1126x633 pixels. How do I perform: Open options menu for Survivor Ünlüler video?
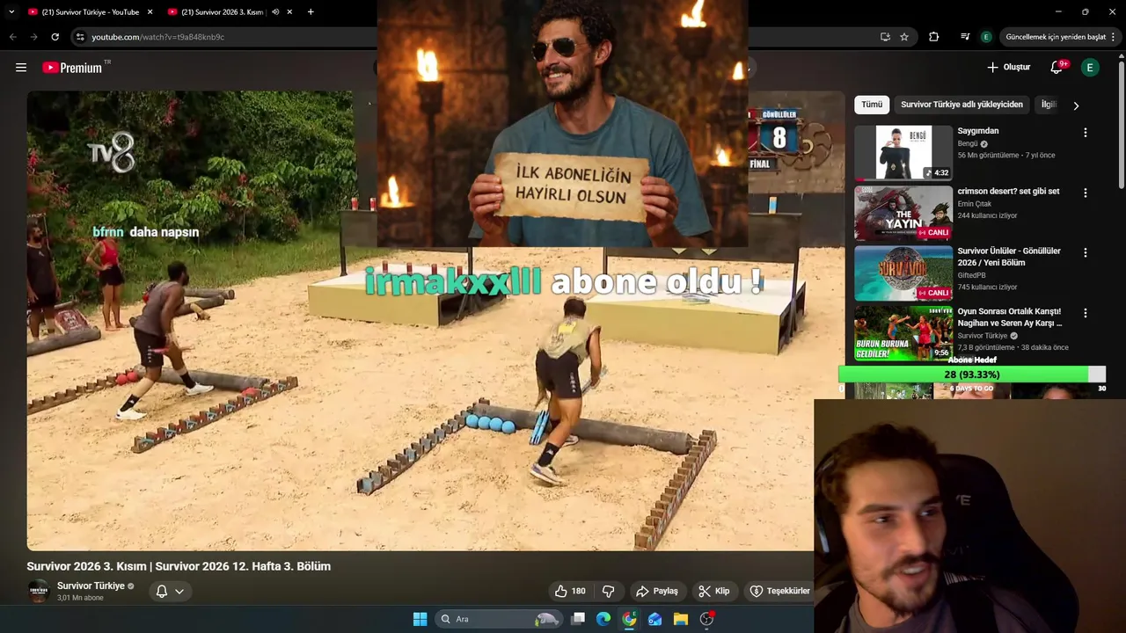coord(1085,252)
